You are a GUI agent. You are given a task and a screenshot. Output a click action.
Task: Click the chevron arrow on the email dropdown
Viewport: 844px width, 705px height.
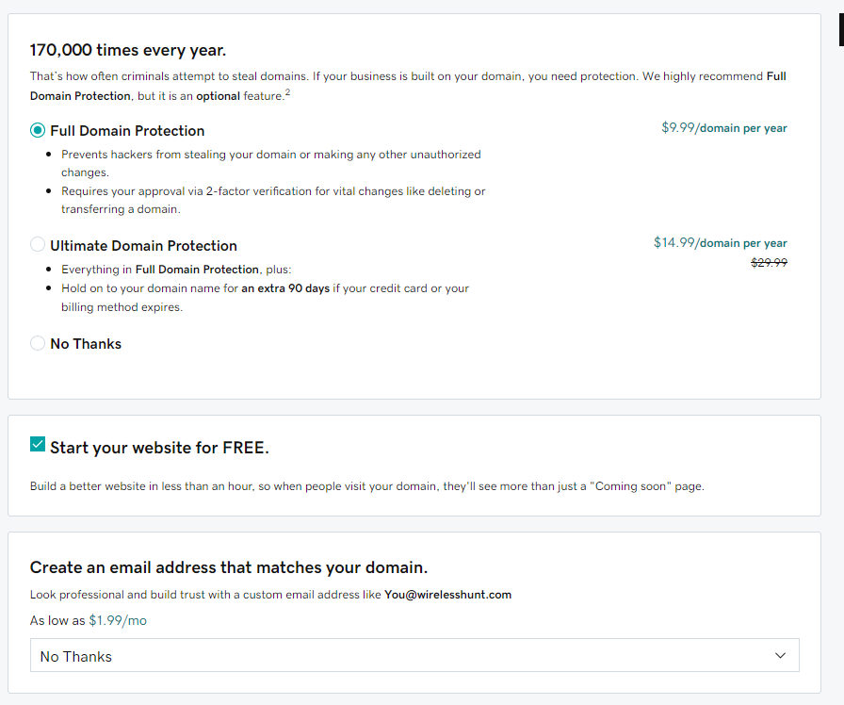(x=779, y=655)
